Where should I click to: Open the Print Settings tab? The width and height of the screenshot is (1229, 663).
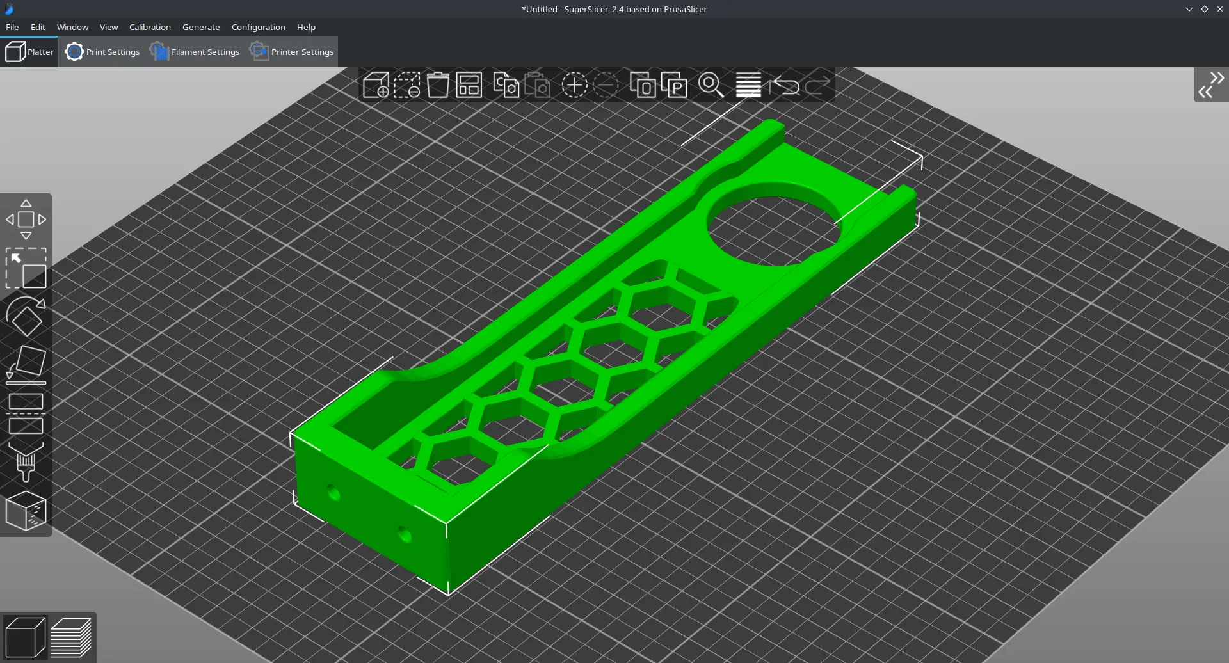tap(103, 52)
